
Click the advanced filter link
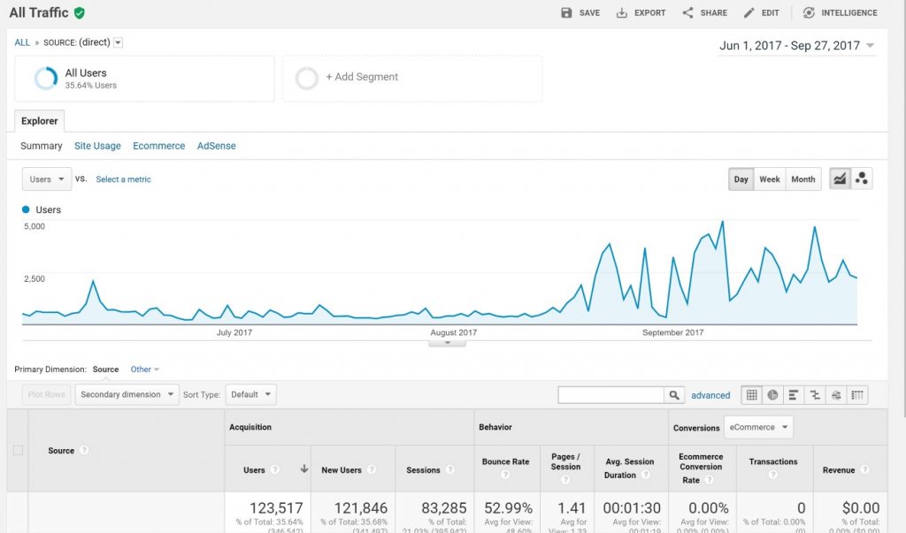click(710, 396)
